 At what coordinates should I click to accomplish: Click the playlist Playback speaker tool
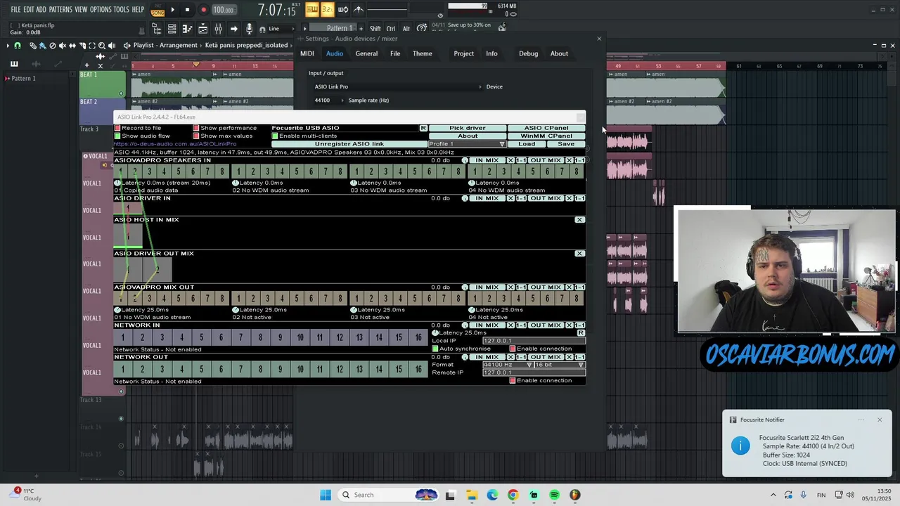click(112, 46)
